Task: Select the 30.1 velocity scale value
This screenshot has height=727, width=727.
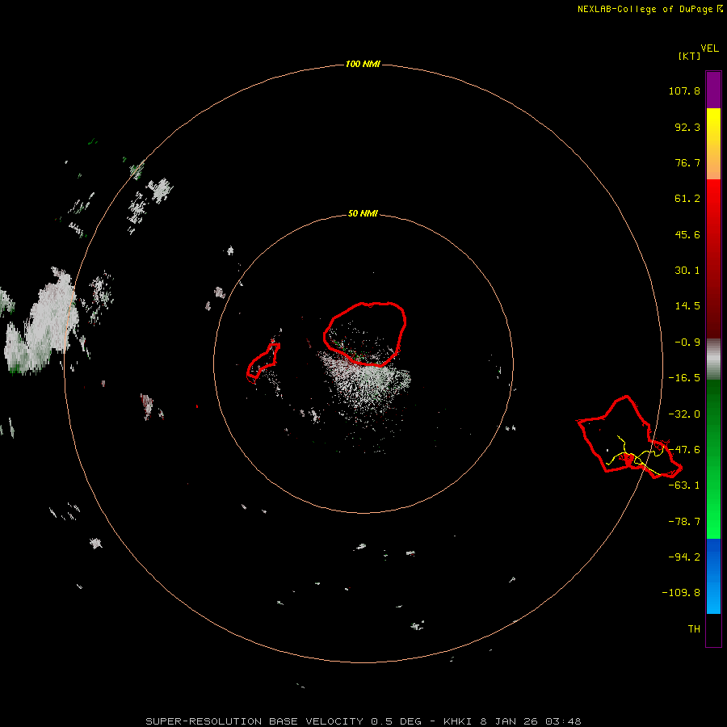Action: pyautogui.click(x=687, y=271)
